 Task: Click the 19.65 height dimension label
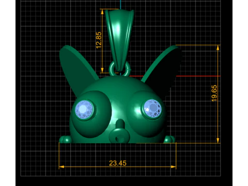214,94
